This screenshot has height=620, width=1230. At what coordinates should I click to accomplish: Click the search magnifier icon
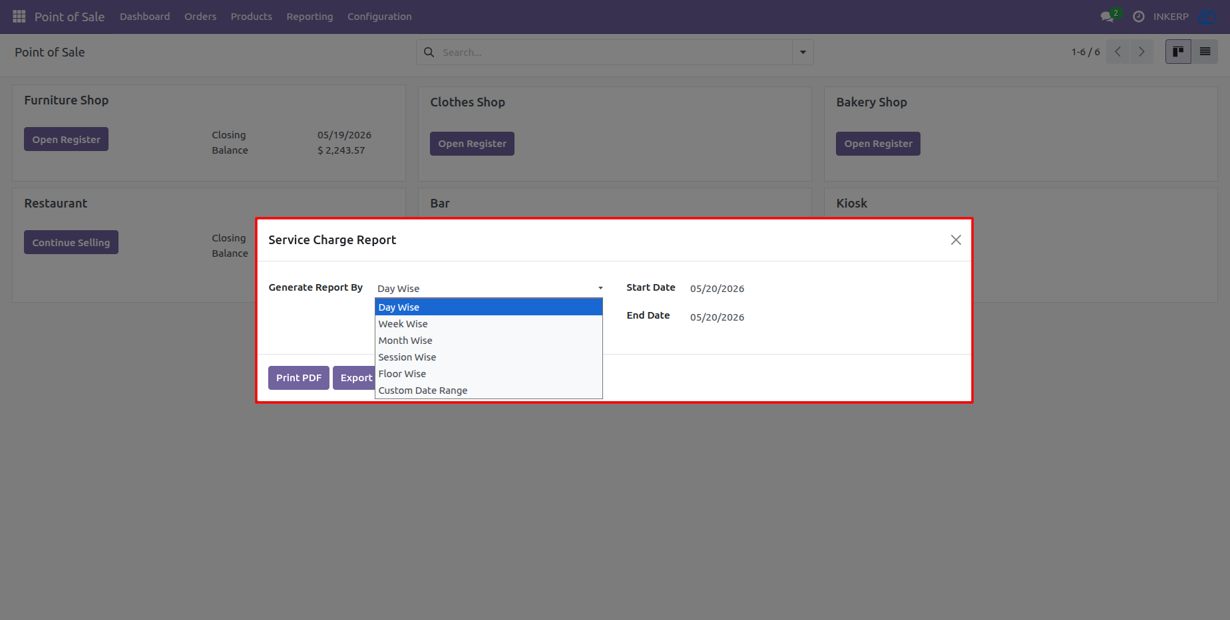click(x=429, y=52)
